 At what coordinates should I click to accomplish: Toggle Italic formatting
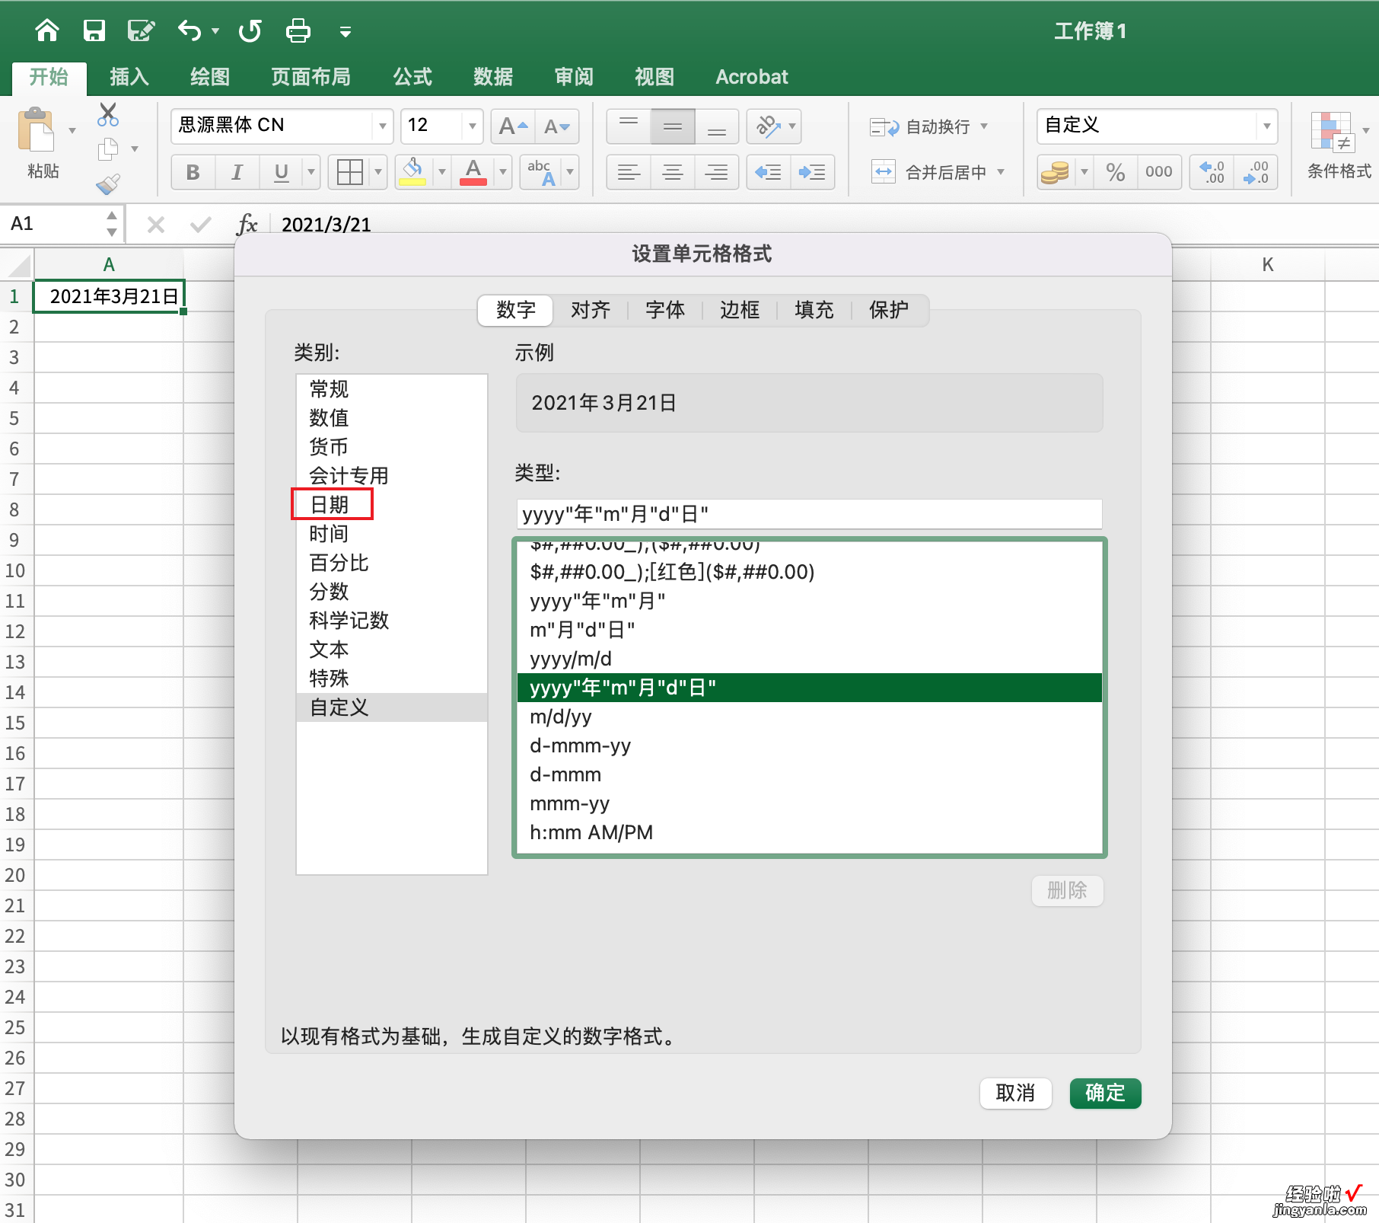tap(237, 172)
